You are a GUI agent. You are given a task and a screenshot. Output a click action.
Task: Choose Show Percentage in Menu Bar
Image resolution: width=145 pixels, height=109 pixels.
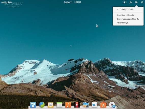point(128,19)
